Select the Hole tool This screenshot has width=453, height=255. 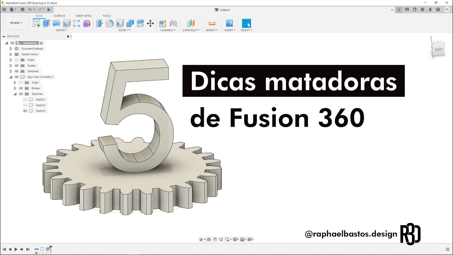67,24
